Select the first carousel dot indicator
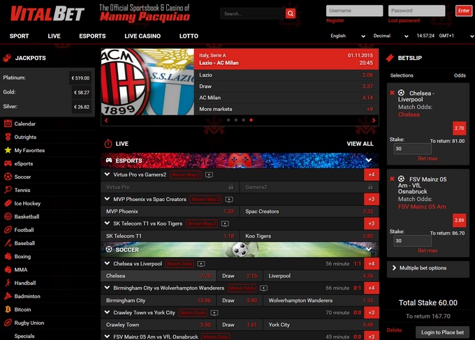This screenshot has width=475, height=340. pyautogui.click(x=228, y=120)
